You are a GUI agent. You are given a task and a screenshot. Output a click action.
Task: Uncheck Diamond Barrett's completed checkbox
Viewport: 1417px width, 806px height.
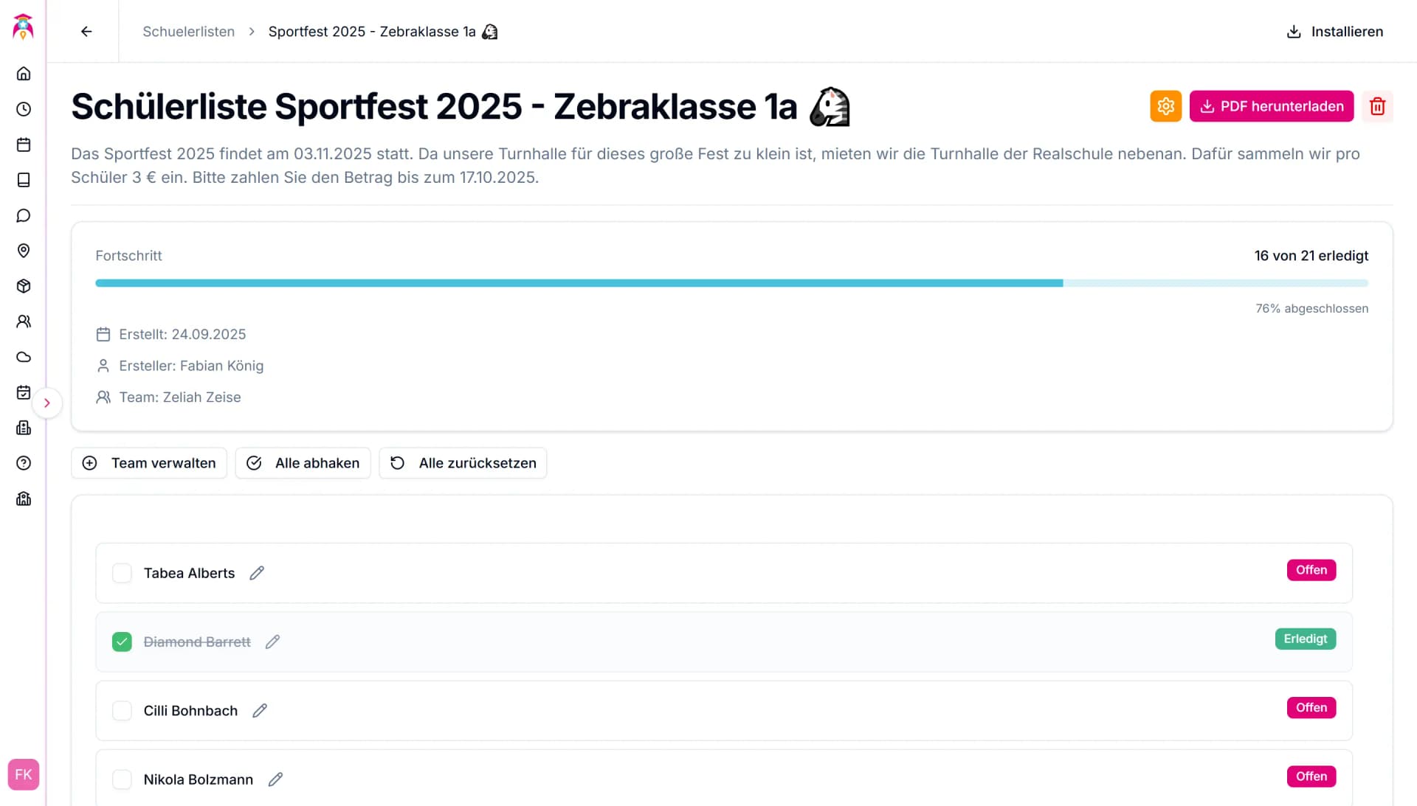tap(122, 642)
